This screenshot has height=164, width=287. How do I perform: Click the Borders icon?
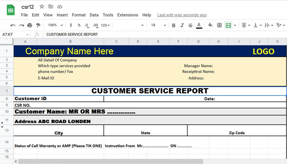tap(219, 25)
